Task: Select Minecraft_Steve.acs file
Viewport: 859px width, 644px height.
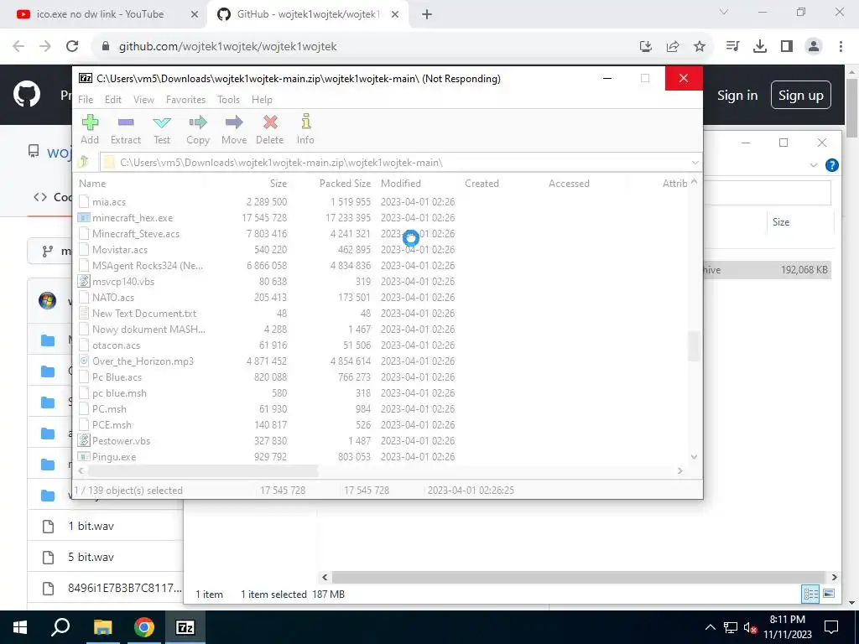Action: [136, 234]
